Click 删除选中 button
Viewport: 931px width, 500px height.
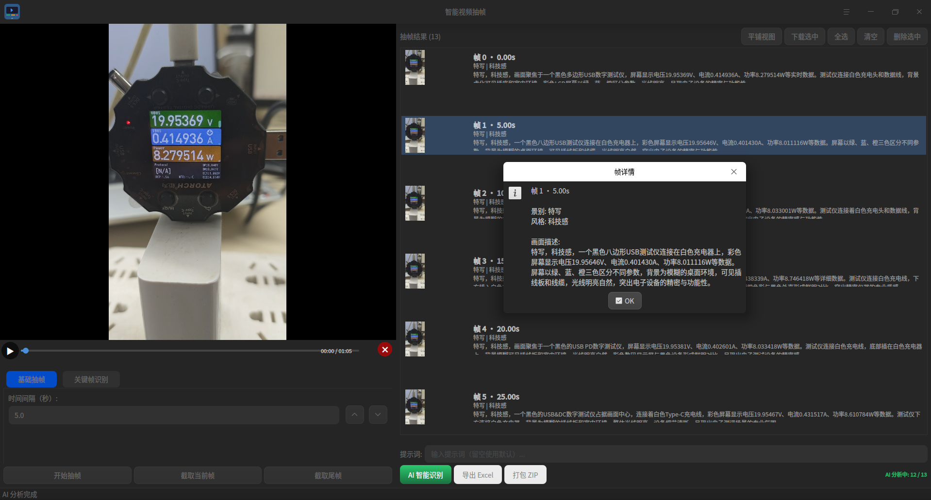click(907, 36)
